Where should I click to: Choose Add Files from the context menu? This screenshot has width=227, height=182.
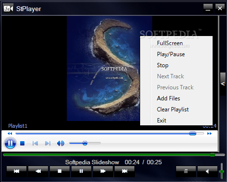click(176, 98)
